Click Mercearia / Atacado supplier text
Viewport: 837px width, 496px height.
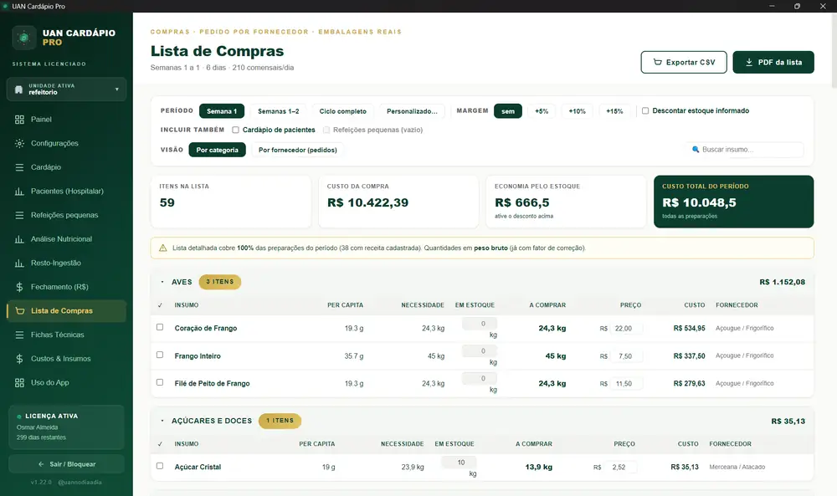[x=737, y=467]
